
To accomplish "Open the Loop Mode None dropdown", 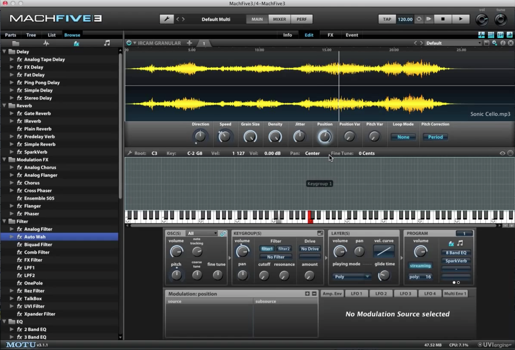I will coord(403,137).
